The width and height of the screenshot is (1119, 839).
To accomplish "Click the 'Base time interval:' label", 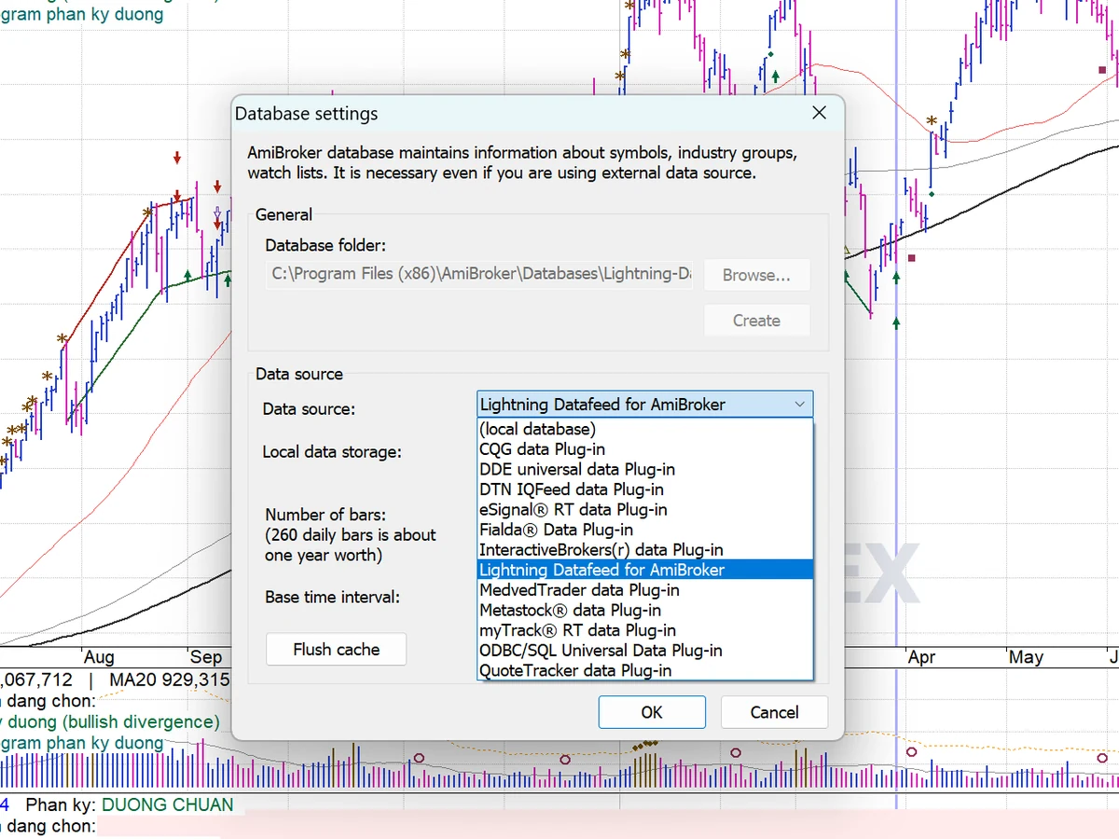I will [x=332, y=597].
